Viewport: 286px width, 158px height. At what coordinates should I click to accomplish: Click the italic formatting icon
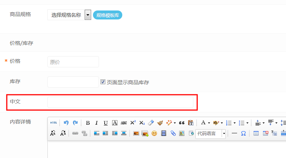(x=96, y=123)
